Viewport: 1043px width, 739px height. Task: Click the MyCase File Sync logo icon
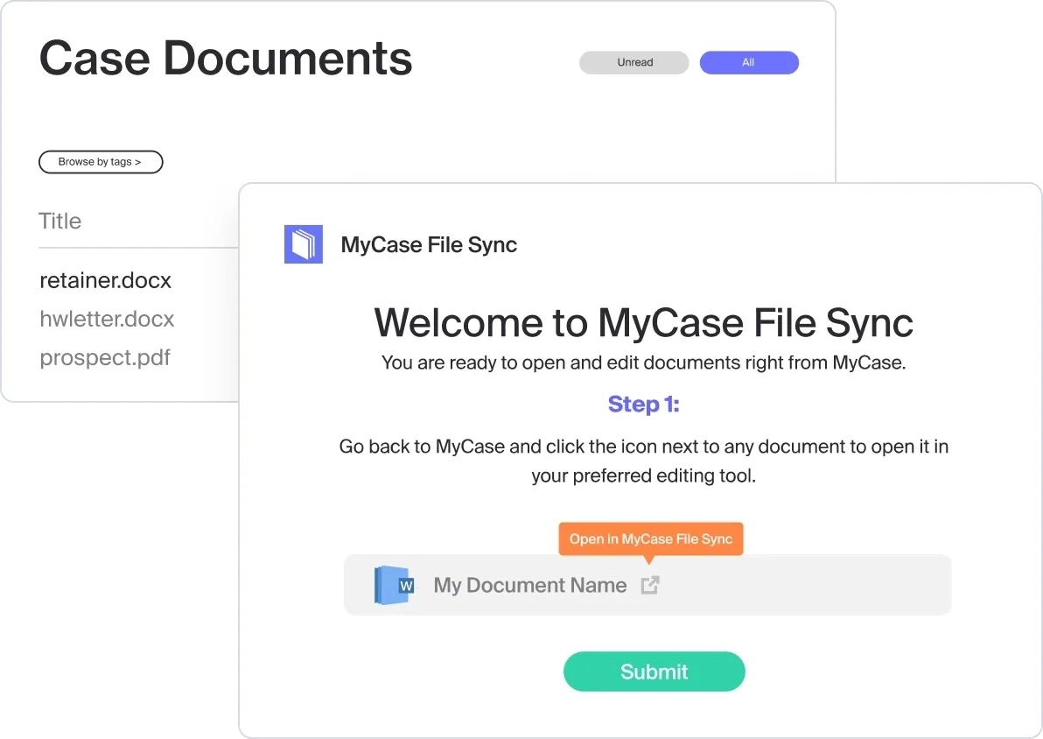(x=303, y=244)
